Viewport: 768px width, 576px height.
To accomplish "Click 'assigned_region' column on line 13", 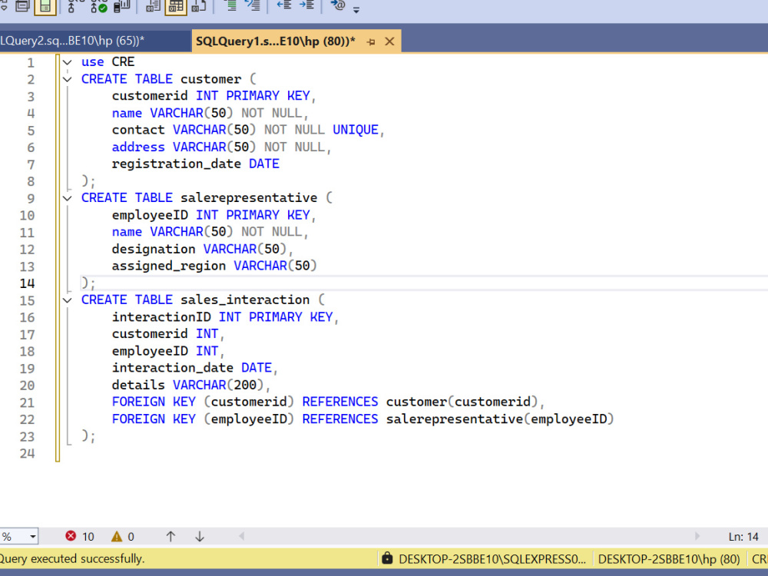I will 168,266.
